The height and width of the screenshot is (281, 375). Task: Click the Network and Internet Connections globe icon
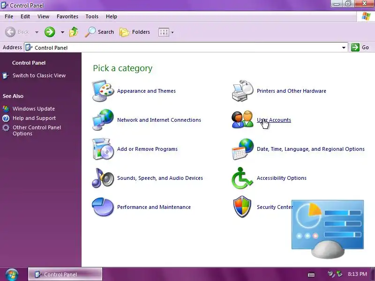click(103, 120)
